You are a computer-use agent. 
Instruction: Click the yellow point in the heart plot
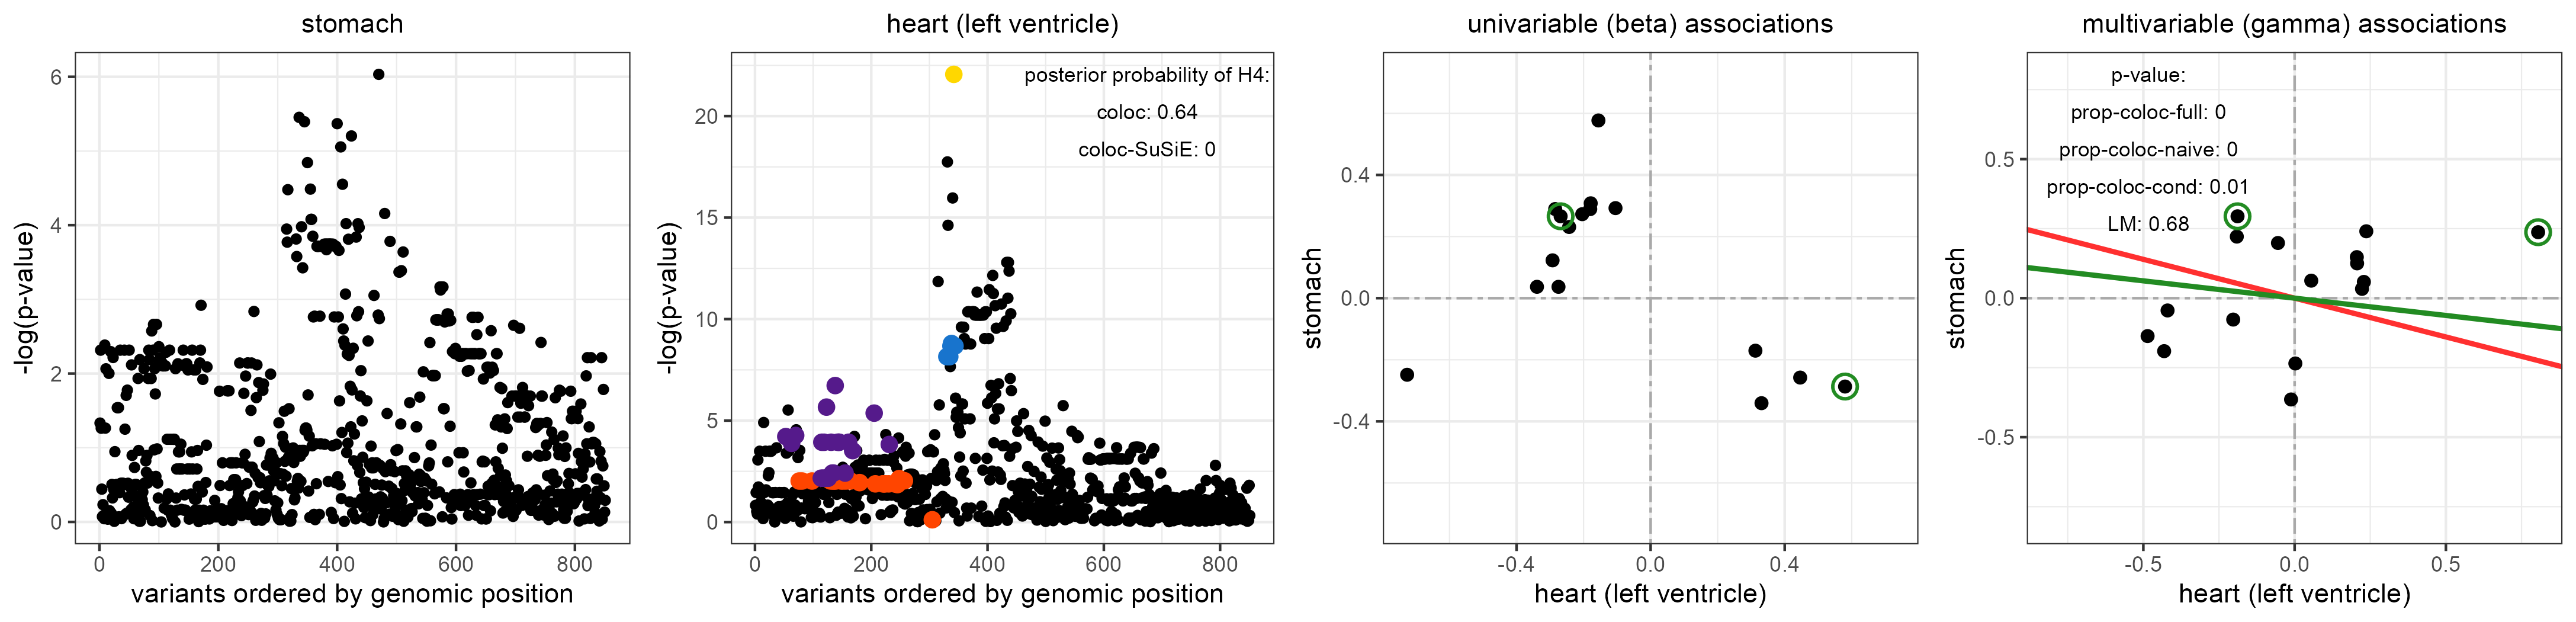coord(953,75)
